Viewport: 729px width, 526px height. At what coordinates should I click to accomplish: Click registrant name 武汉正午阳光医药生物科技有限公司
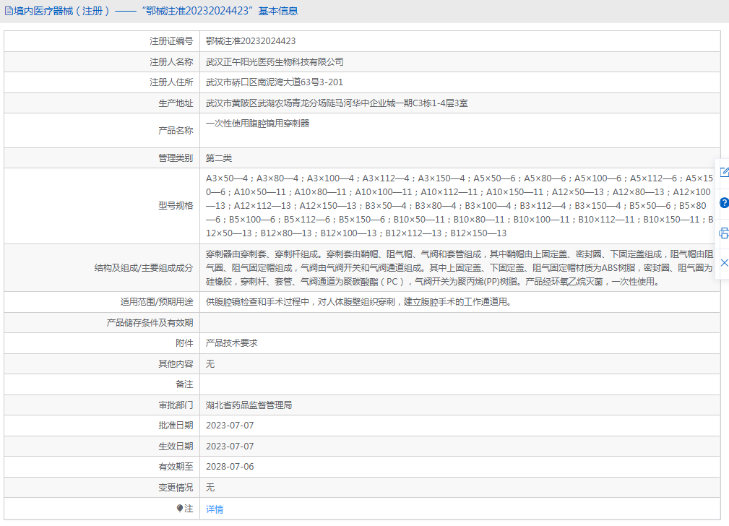275,62
